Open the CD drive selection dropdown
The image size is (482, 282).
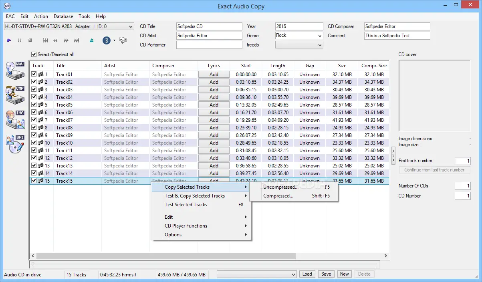[131, 27]
